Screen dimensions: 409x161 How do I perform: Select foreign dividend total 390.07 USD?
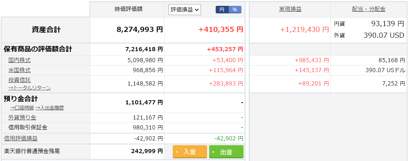point(384,36)
